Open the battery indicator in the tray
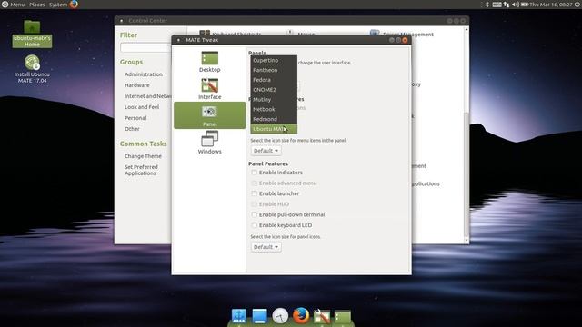 coord(525,5)
